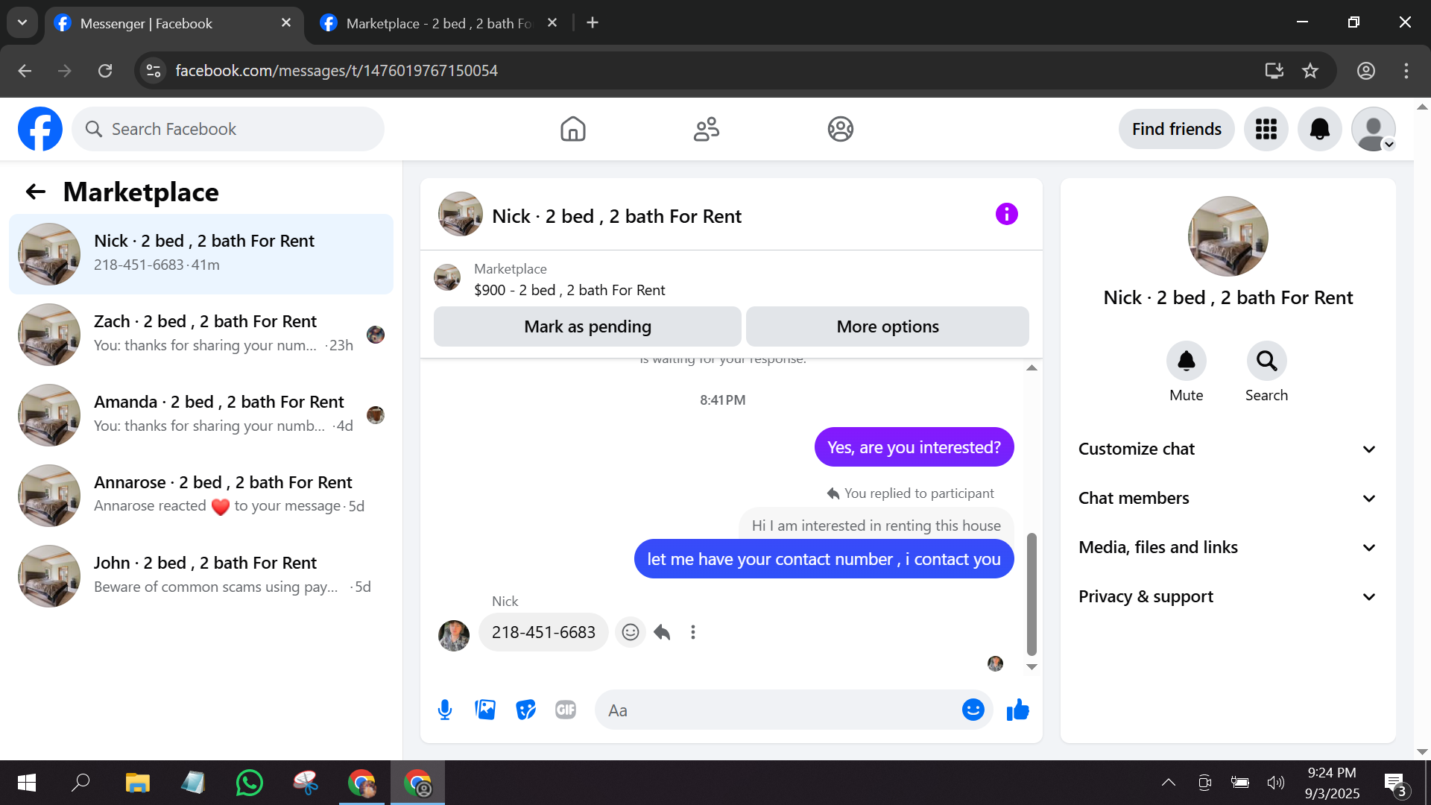Open more options for Nick's message
Screen dimensions: 1431x805
(693, 632)
